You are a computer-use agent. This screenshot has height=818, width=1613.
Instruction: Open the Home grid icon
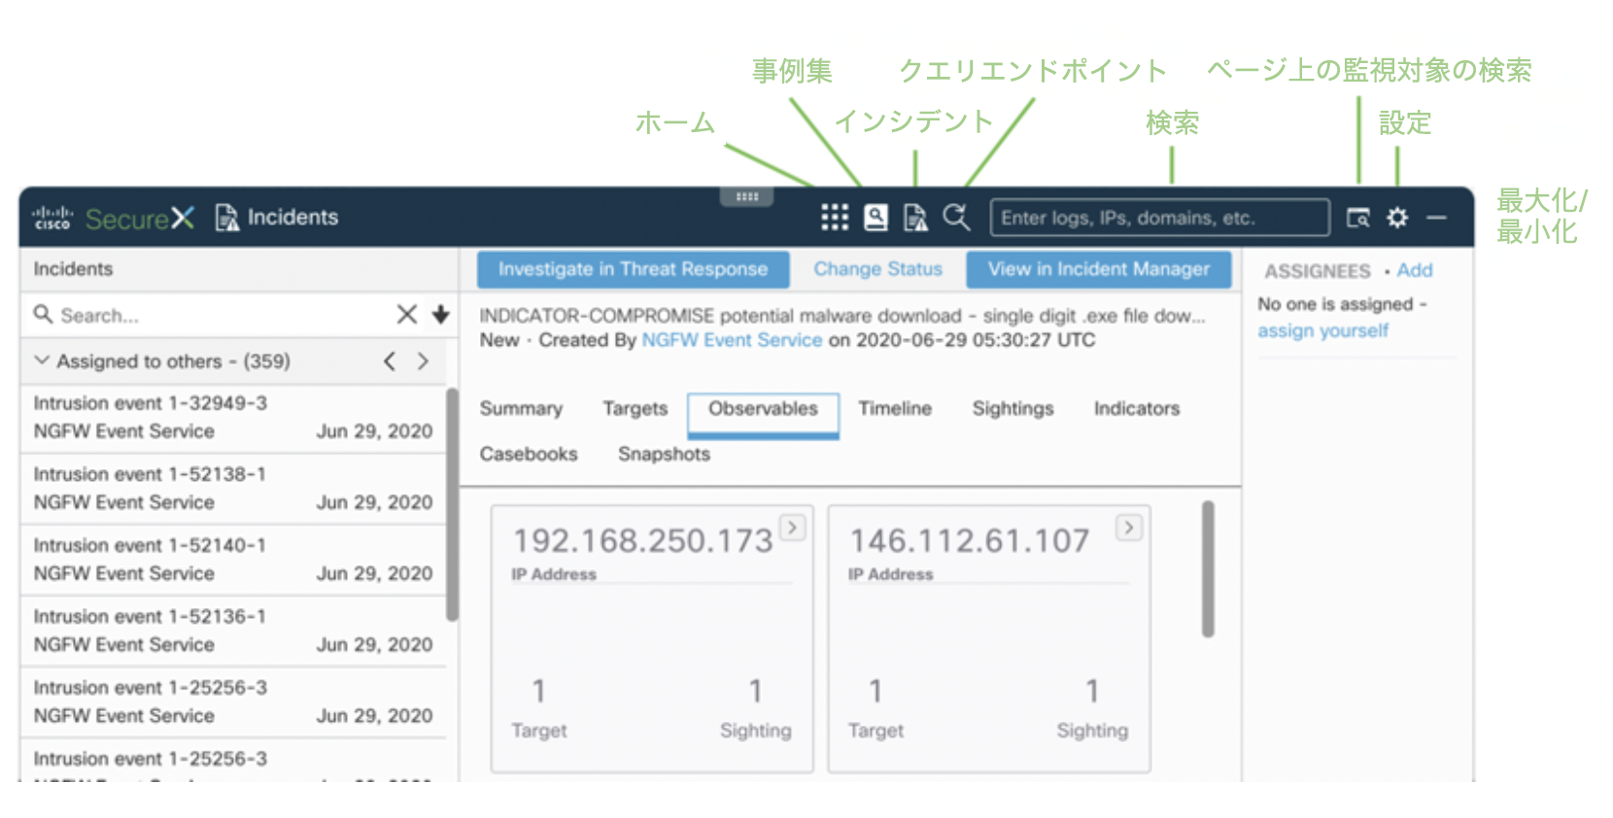click(x=834, y=218)
